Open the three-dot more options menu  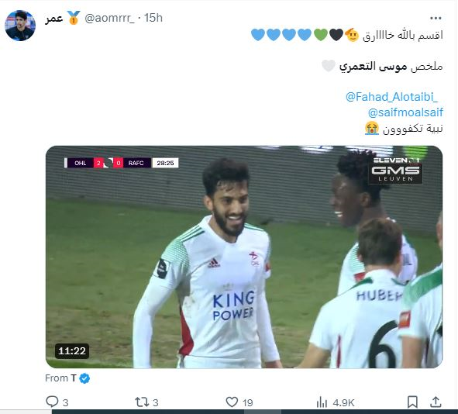tap(436, 18)
